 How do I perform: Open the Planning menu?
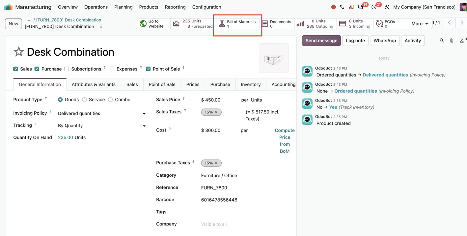(x=124, y=7)
